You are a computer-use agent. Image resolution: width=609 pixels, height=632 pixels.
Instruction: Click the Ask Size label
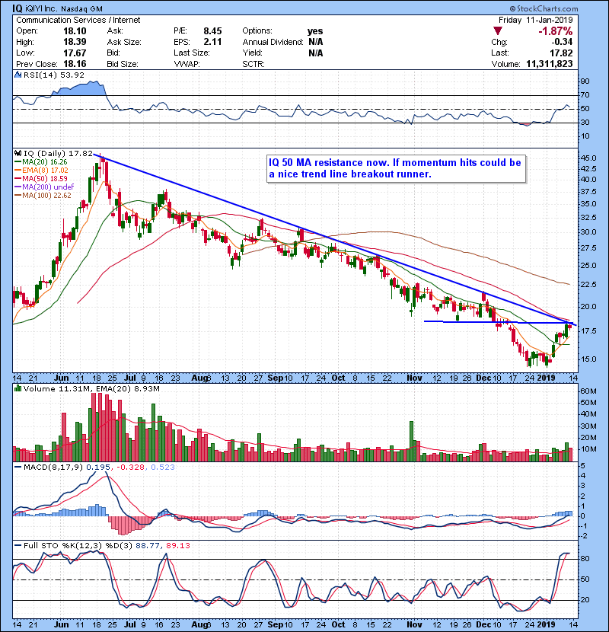[124, 42]
